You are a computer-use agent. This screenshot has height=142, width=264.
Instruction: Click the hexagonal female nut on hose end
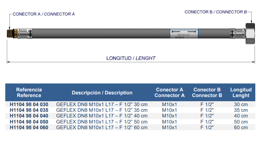click(x=250, y=34)
